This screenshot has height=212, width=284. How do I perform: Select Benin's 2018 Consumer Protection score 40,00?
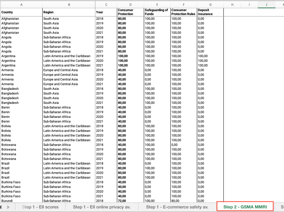[130, 108]
